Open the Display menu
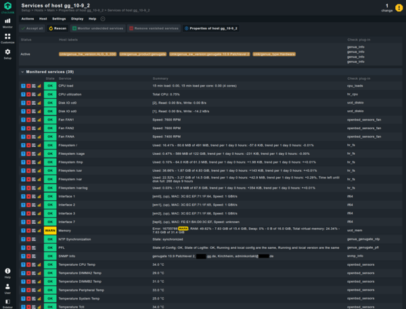 (77, 19)
